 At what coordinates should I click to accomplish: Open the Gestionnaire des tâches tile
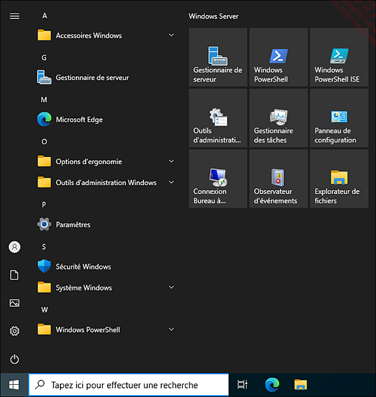tap(278, 118)
